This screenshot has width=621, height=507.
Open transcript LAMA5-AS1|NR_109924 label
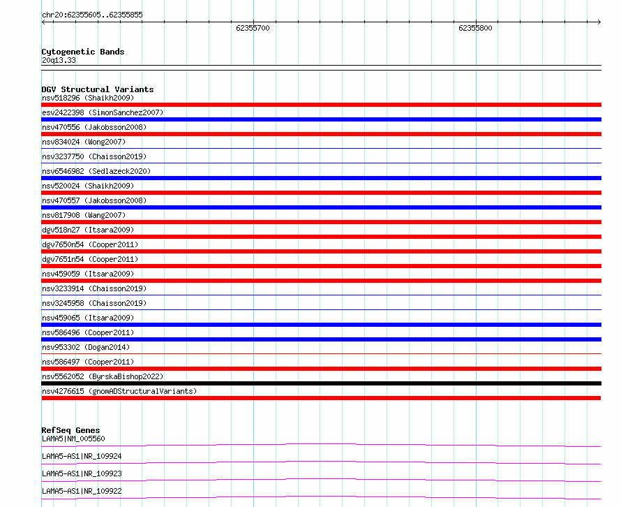[x=82, y=456]
